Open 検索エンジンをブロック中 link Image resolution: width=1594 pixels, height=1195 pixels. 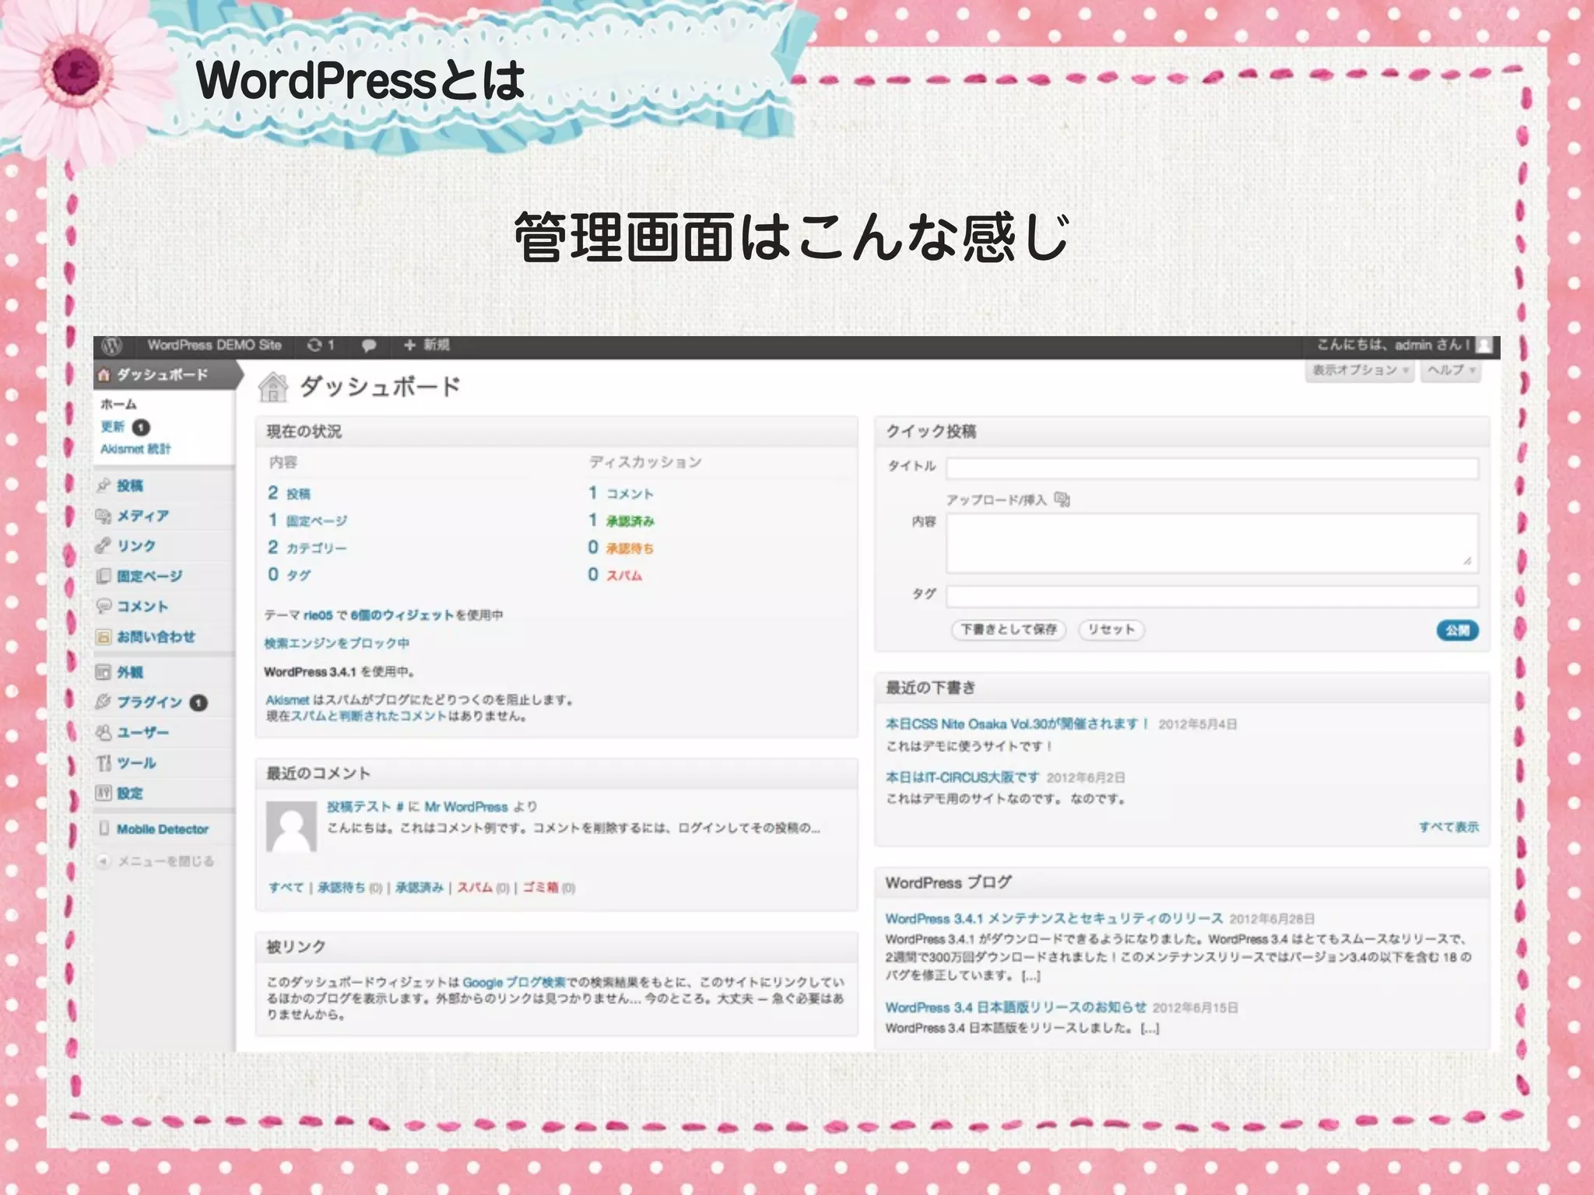(x=336, y=643)
